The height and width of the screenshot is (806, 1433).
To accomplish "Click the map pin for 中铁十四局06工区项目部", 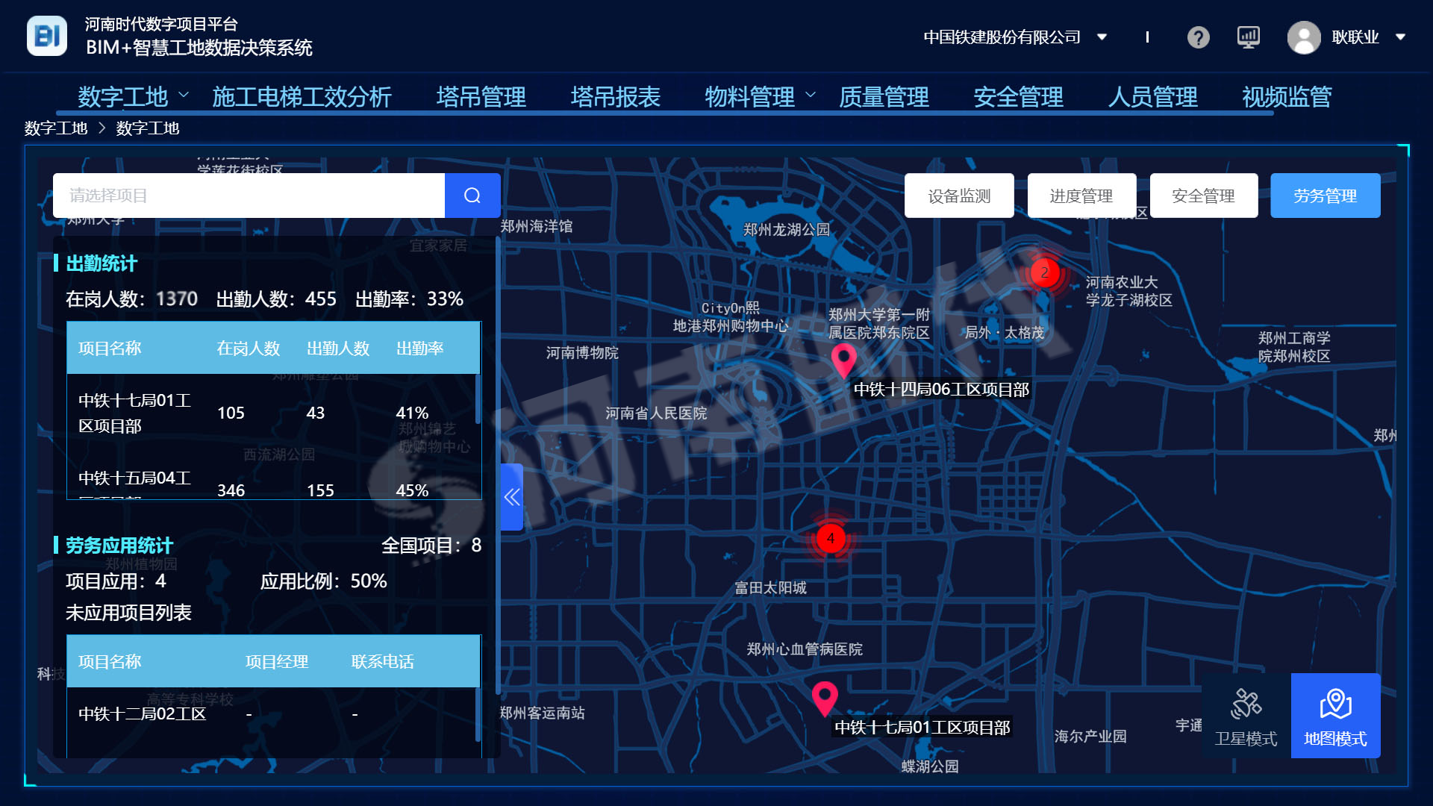I will coord(844,360).
